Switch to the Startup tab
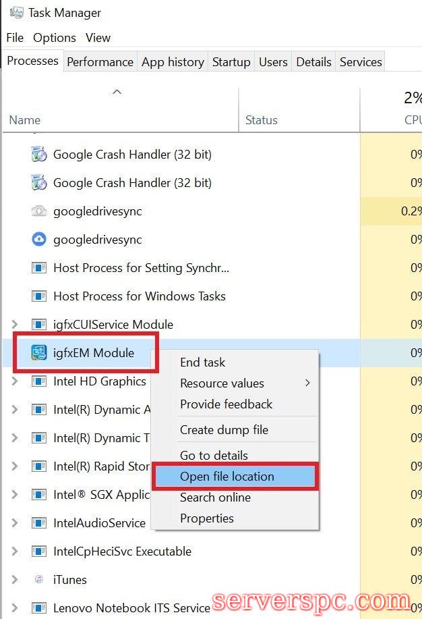Image resolution: width=422 pixels, height=619 pixels. point(231,62)
